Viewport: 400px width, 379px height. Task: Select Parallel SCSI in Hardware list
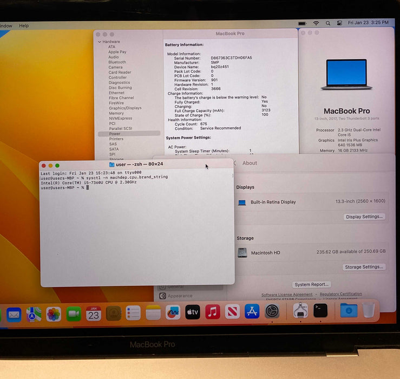tap(121, 128)
